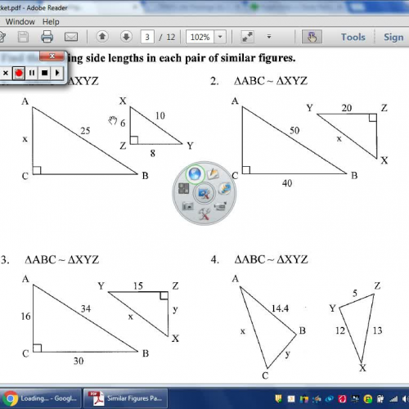Image resolution: width=409 pixels, height=409 pixels.
Task: Click the '40' base label in problem 2
Action: [287, 183]
